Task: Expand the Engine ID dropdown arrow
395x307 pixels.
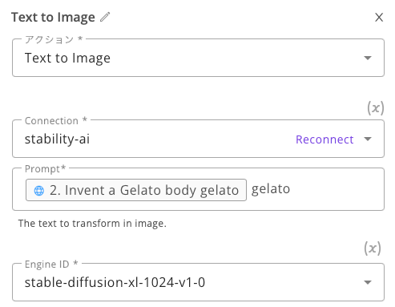Action: coord(368,282)
